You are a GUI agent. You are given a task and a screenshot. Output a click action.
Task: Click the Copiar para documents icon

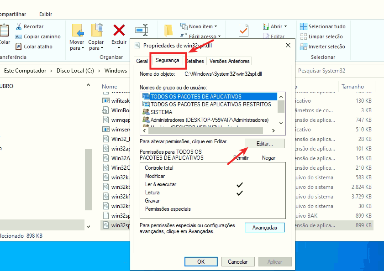(x=97, y=30)
